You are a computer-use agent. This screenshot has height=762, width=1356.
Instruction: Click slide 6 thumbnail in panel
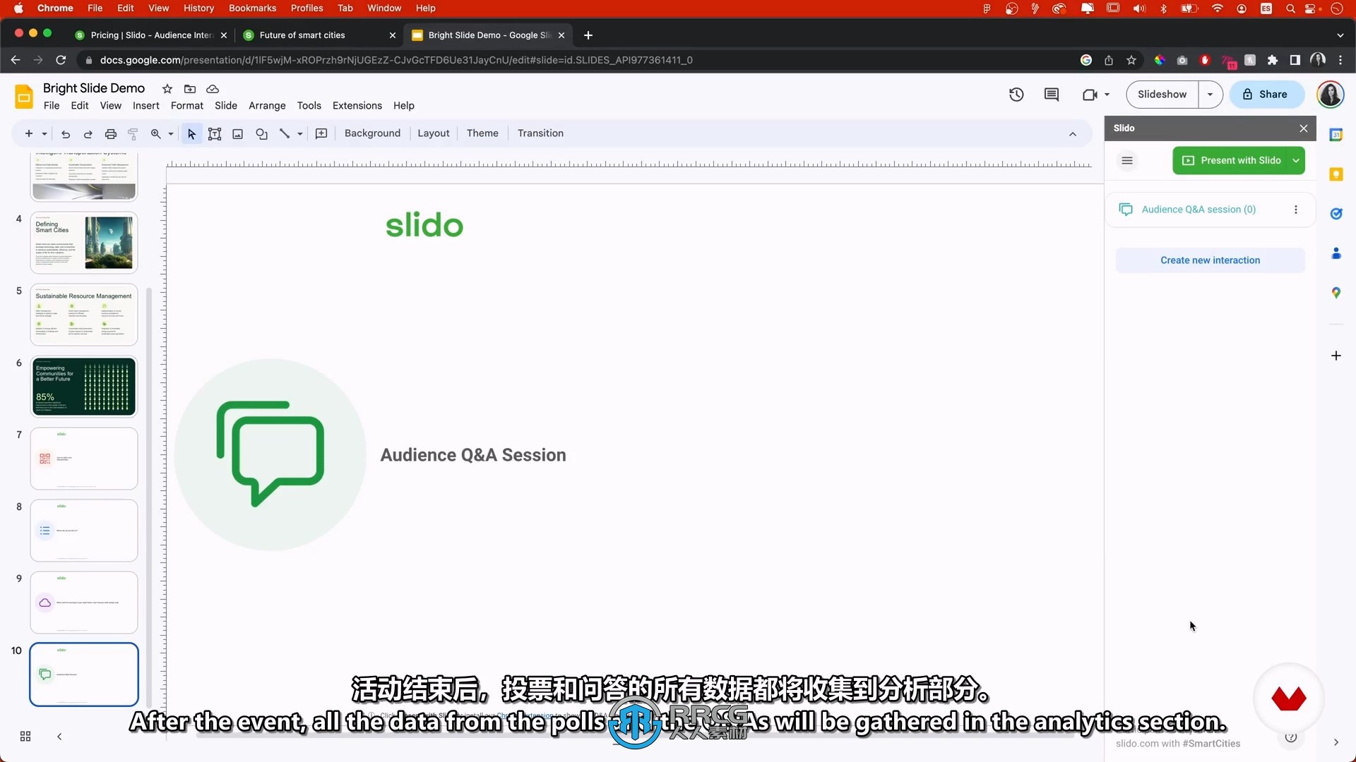coord(84,386)
